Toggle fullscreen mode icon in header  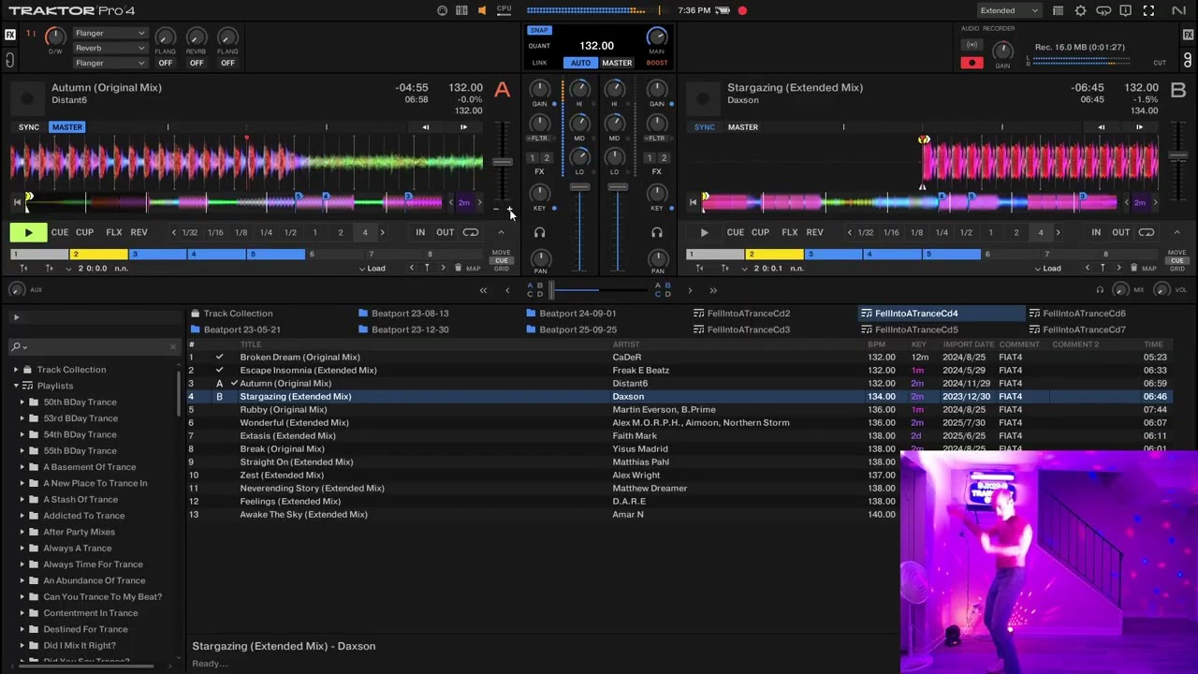[1148, 10]
